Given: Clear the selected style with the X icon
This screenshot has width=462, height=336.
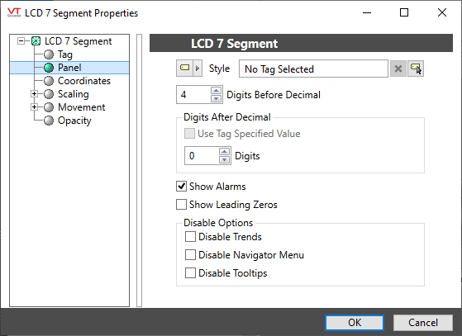Looking at the screenshot, I should [398, 69].
